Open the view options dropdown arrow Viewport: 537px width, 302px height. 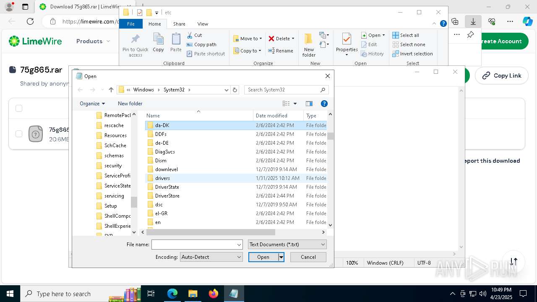pyautogui.click(x=295, y=104)
